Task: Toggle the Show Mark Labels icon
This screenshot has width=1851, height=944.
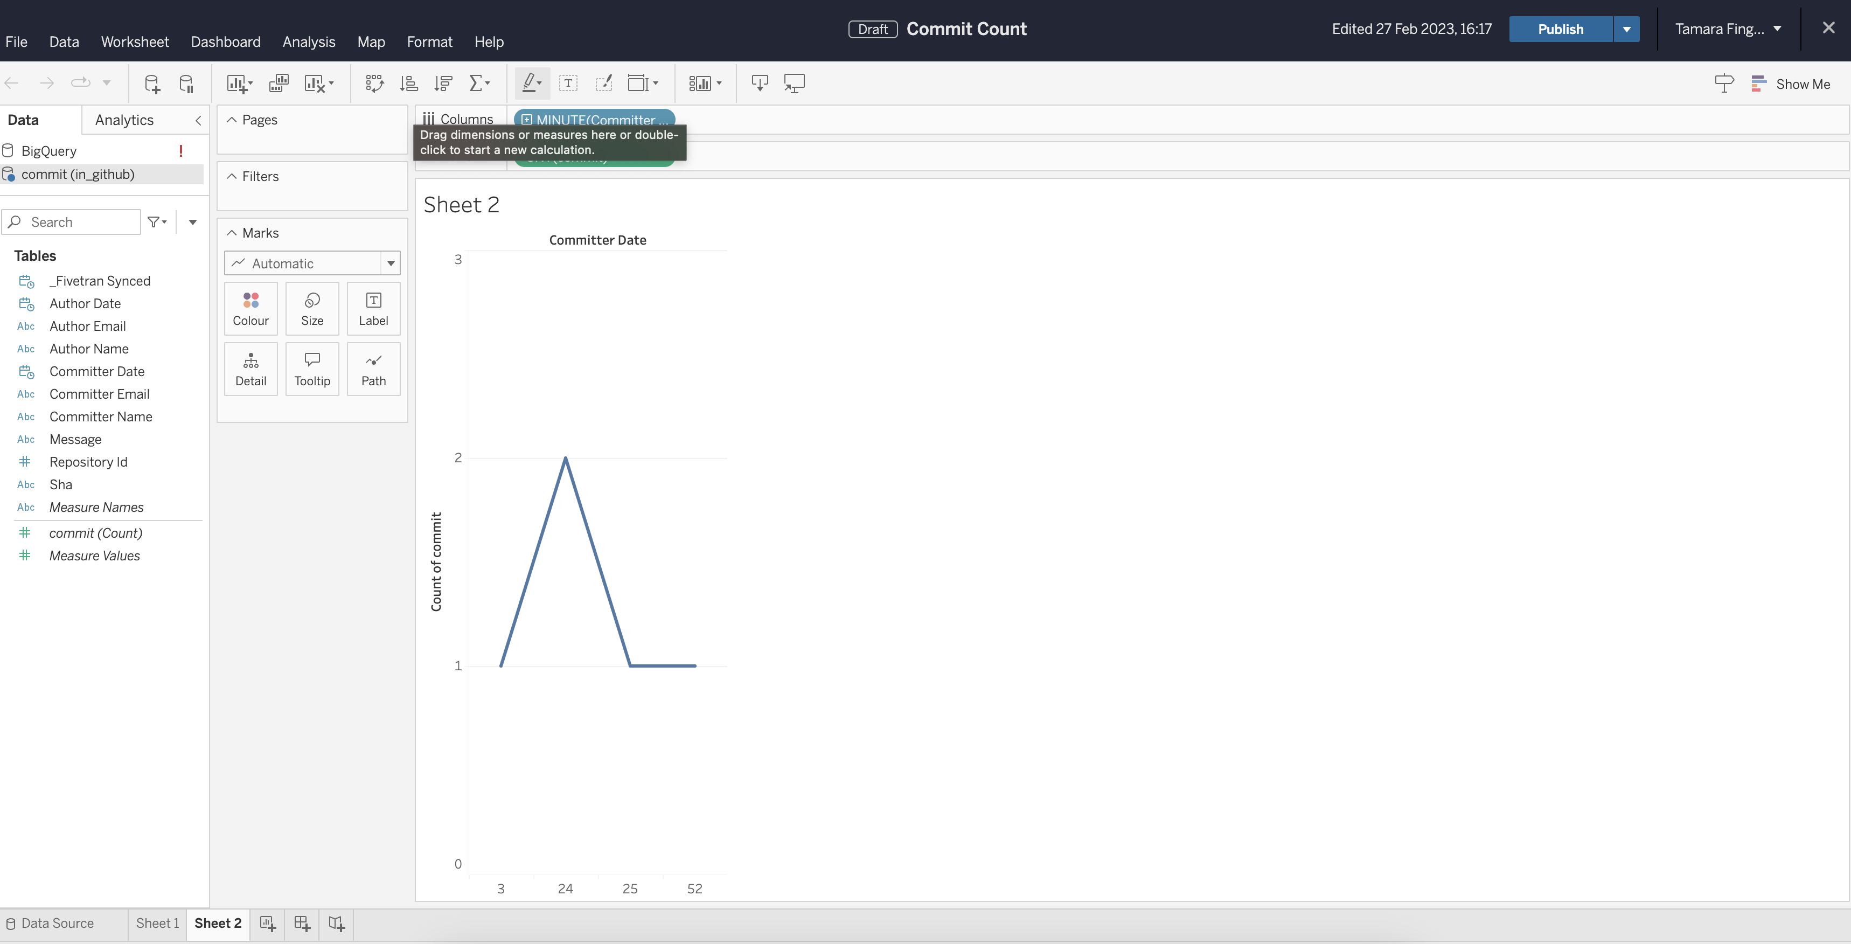Action: point(568,82)
